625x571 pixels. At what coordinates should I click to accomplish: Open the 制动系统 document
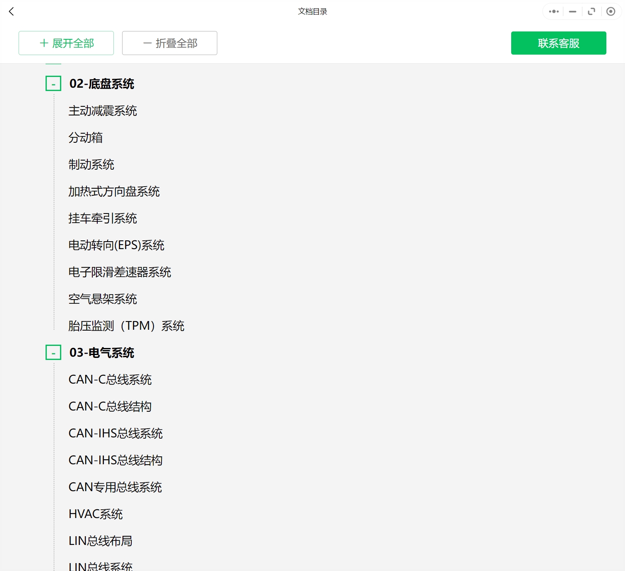91,165
